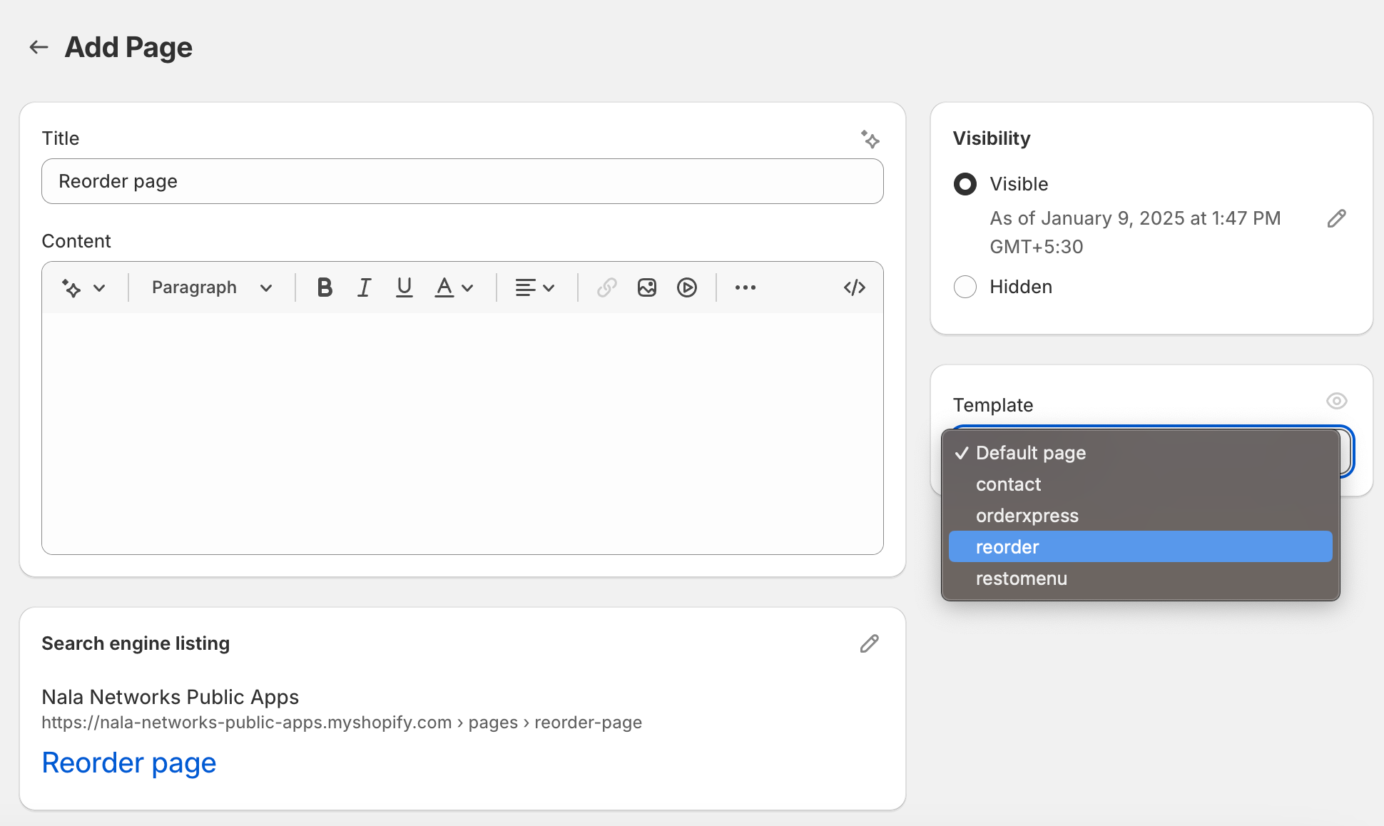1384x826 pixels.
Task: Toggle underline formatting in editor toolbar
Action: 404,287
